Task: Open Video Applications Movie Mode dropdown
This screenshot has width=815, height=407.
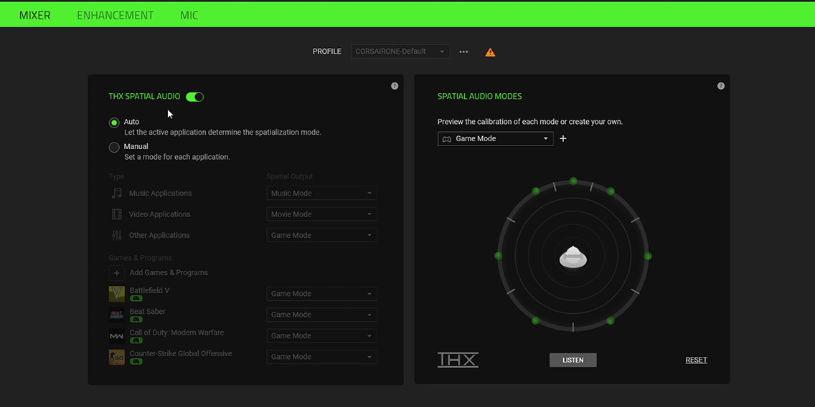Action: pyautogui.click(x=321, y=214)
